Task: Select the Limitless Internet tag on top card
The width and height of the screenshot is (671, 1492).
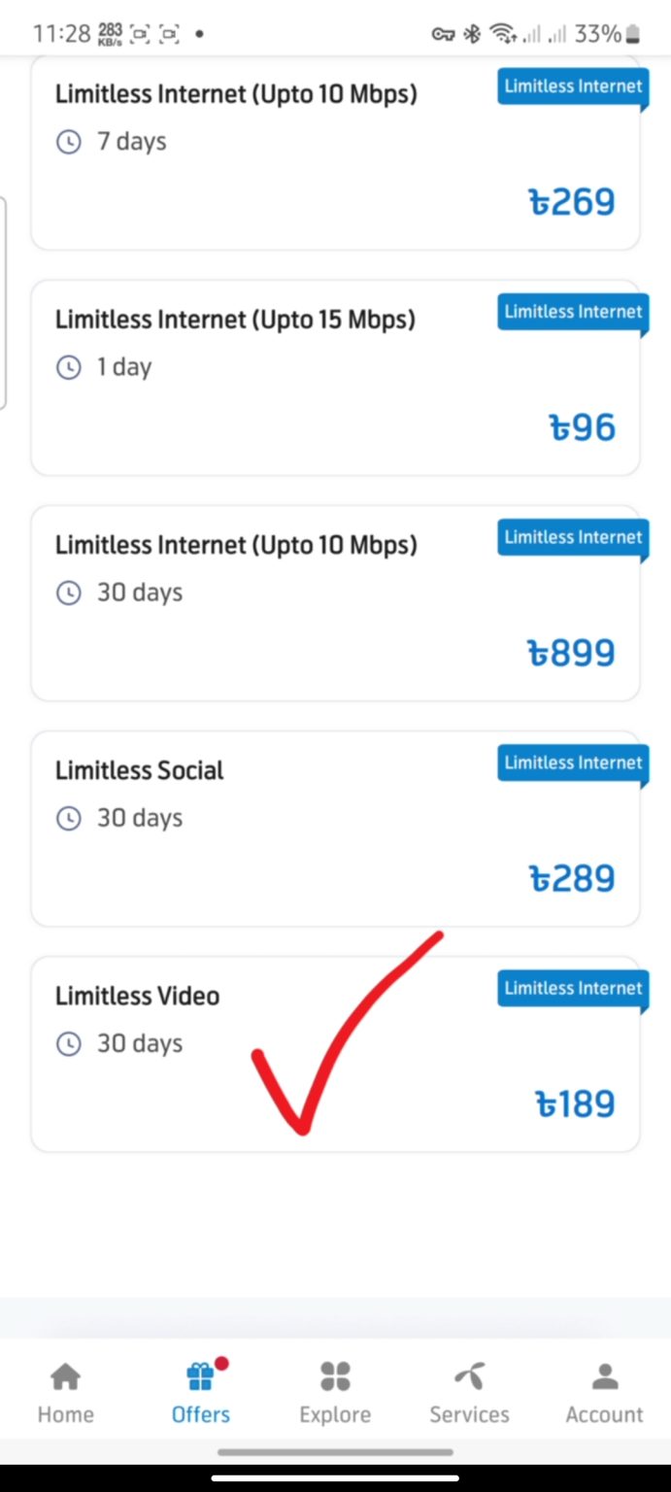Action: point(573,86)
